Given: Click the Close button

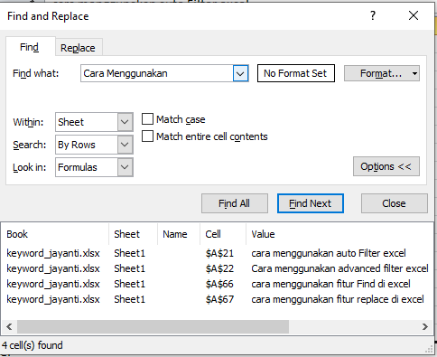Looking at the screenshot, I should (x=395, y=203).
